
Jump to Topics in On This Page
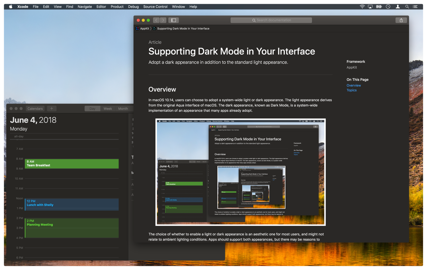(x=351, y=90)
